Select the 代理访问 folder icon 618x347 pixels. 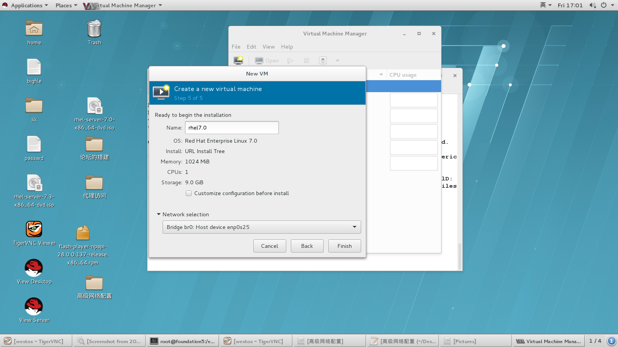(94, 183)
